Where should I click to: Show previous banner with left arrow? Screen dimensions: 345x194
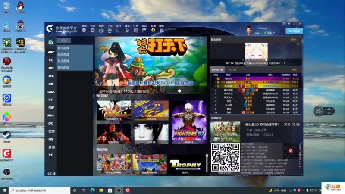point(99,66)
